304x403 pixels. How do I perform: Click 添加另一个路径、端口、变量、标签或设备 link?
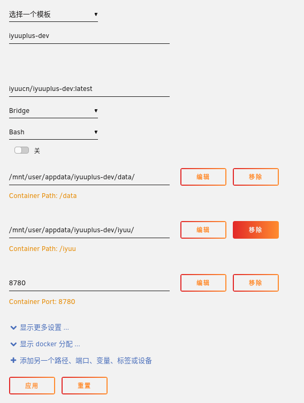click(x=86, y=361)
